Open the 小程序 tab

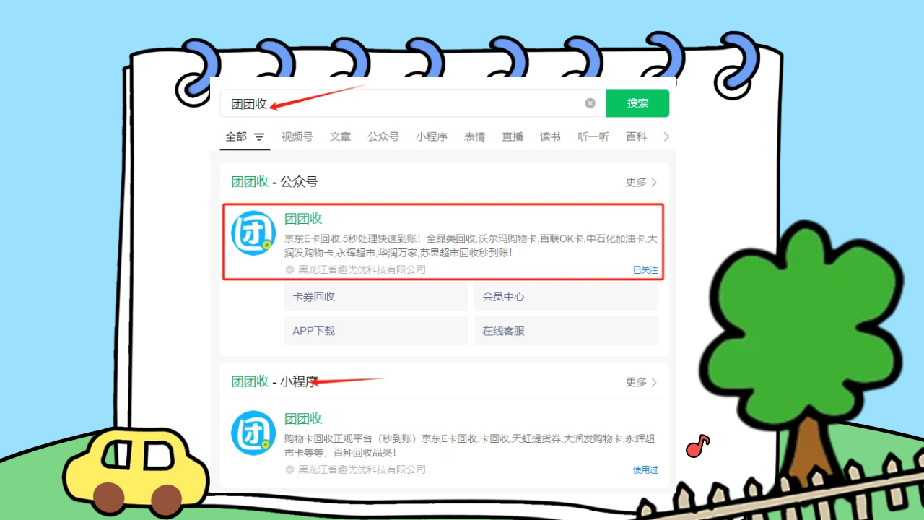pyautogui.click(x=432, y=136)
